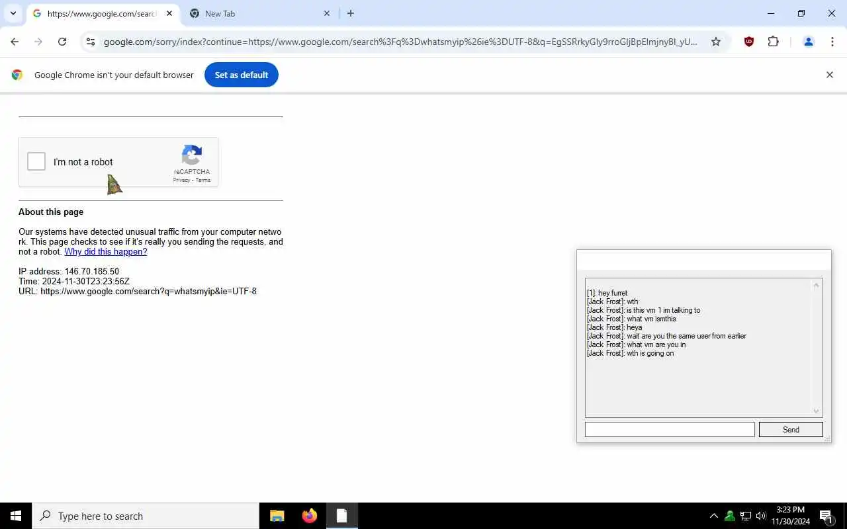
Task: Restore down the Chrome window
Action: (801, 13)
